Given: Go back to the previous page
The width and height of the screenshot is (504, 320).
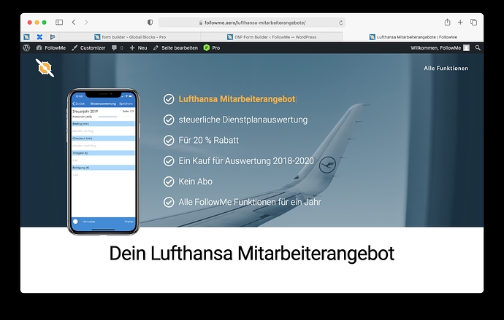Looking at the screenshot, I should 74,22.
